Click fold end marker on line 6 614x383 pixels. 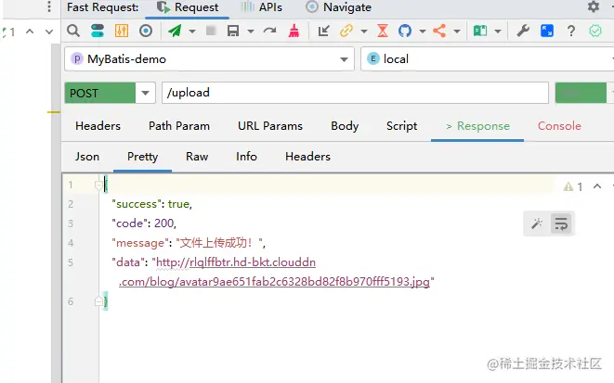pos(98,301)
